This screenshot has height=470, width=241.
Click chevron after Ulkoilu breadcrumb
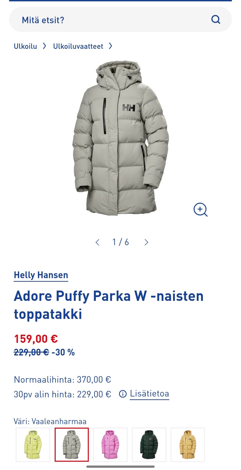click(x=44, y=46)
